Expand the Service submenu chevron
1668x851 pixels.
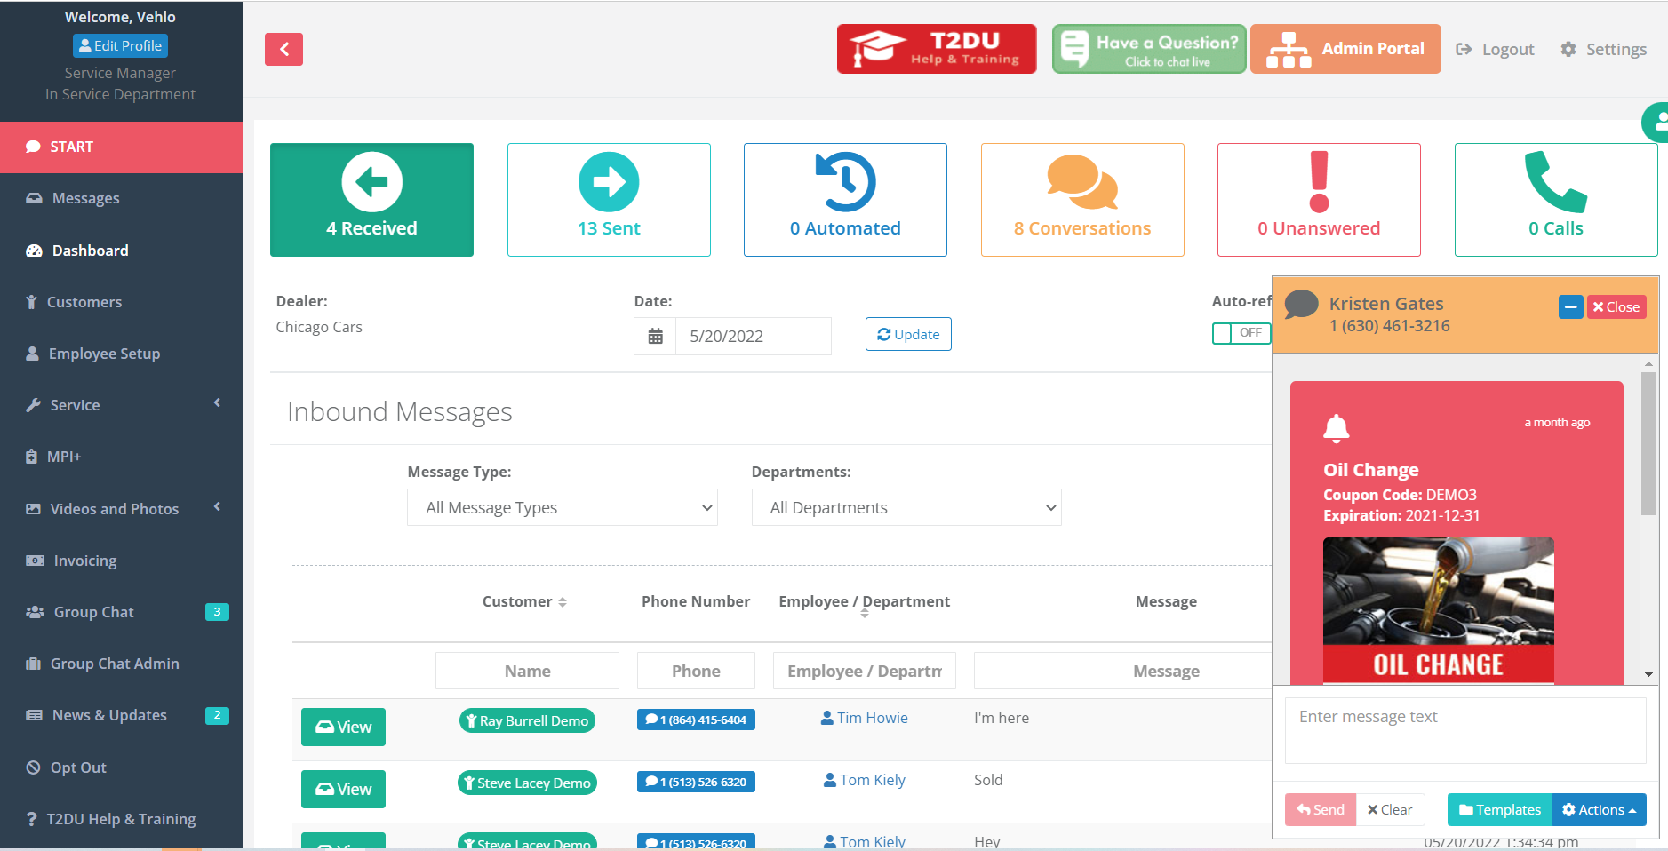click(x=216, y=402)
